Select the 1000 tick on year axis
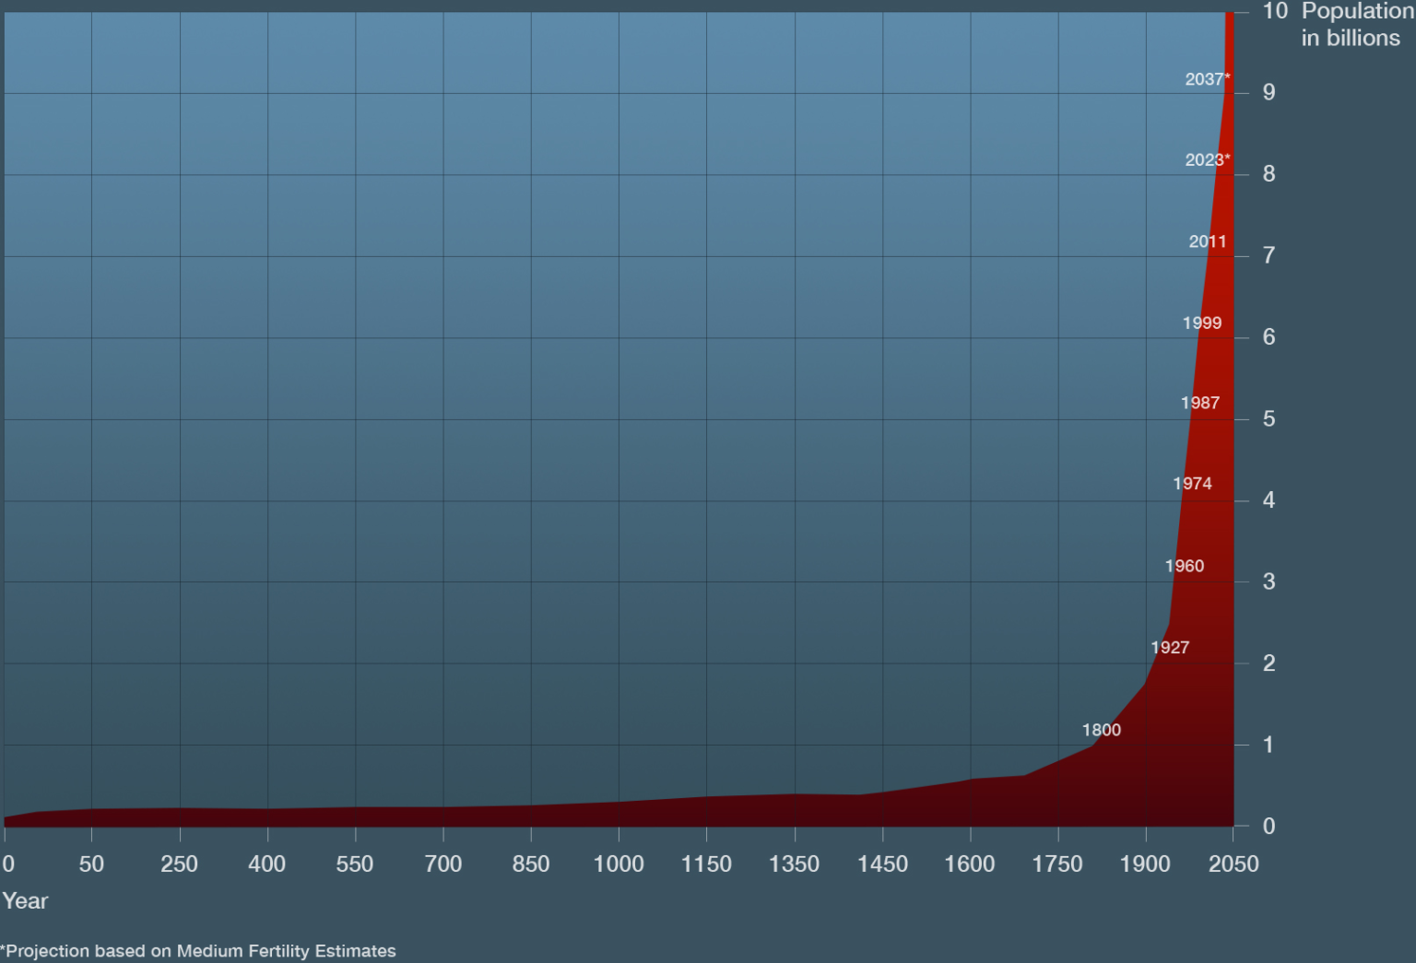1416x963 pixels. tap(619, 864)
